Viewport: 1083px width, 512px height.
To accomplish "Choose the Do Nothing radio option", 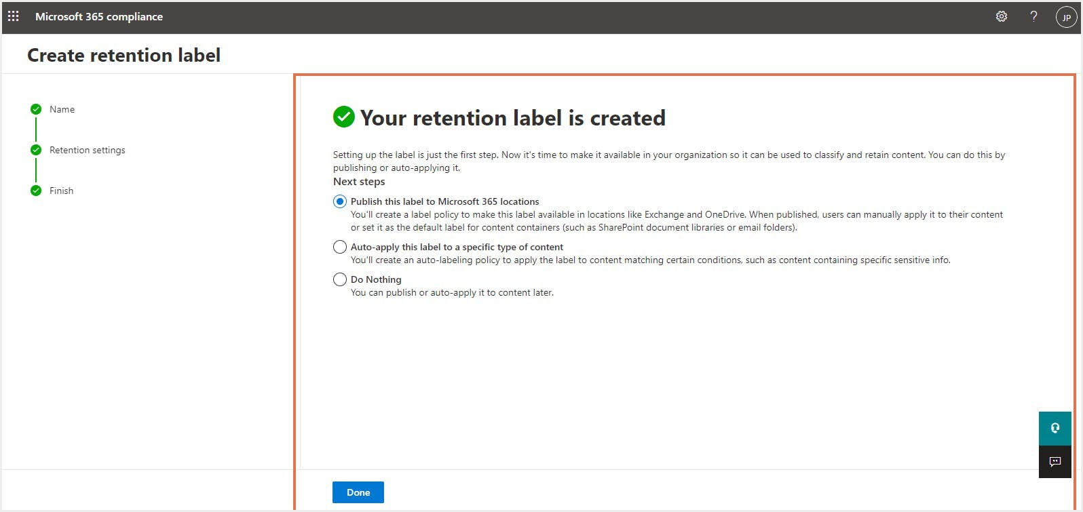I will pyautogui.click(x=340, y=279).
